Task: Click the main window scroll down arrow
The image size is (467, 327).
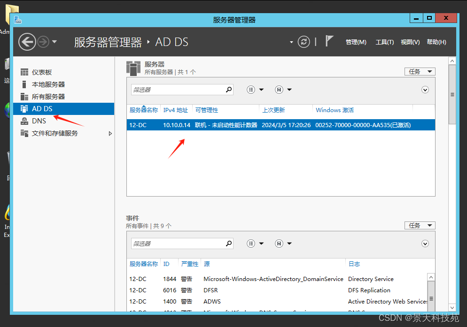Action: click(452, 308)
